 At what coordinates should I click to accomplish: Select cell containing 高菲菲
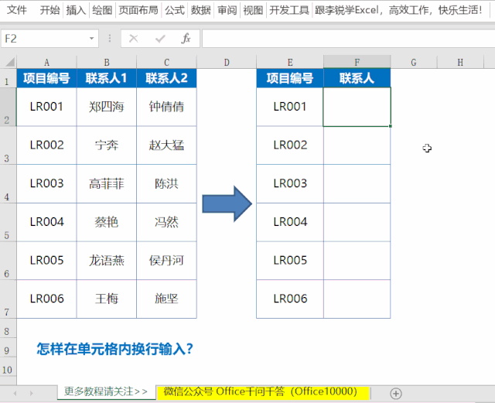[x=107, y=184]
